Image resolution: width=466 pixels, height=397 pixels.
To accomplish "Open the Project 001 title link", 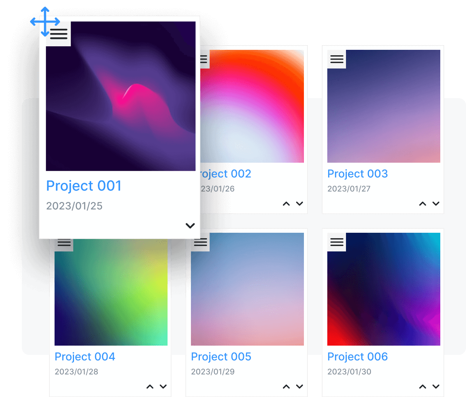I will point(84,186).
